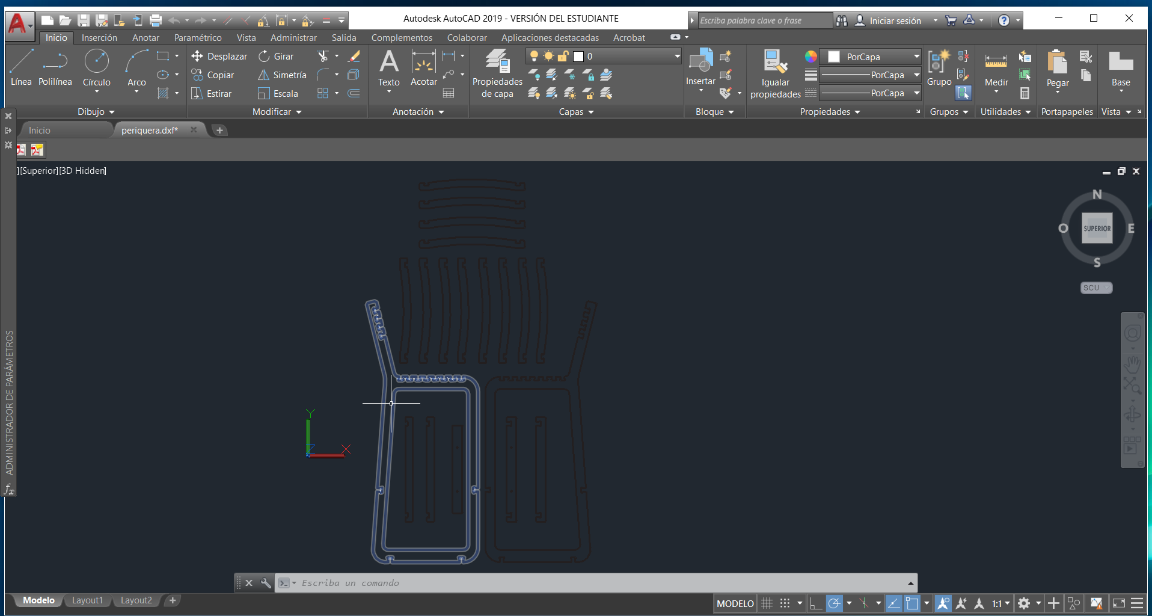This screenshot has width=1152, height=616.
Task: Select the Línea draw tool
Action: (x=21, y=67)
